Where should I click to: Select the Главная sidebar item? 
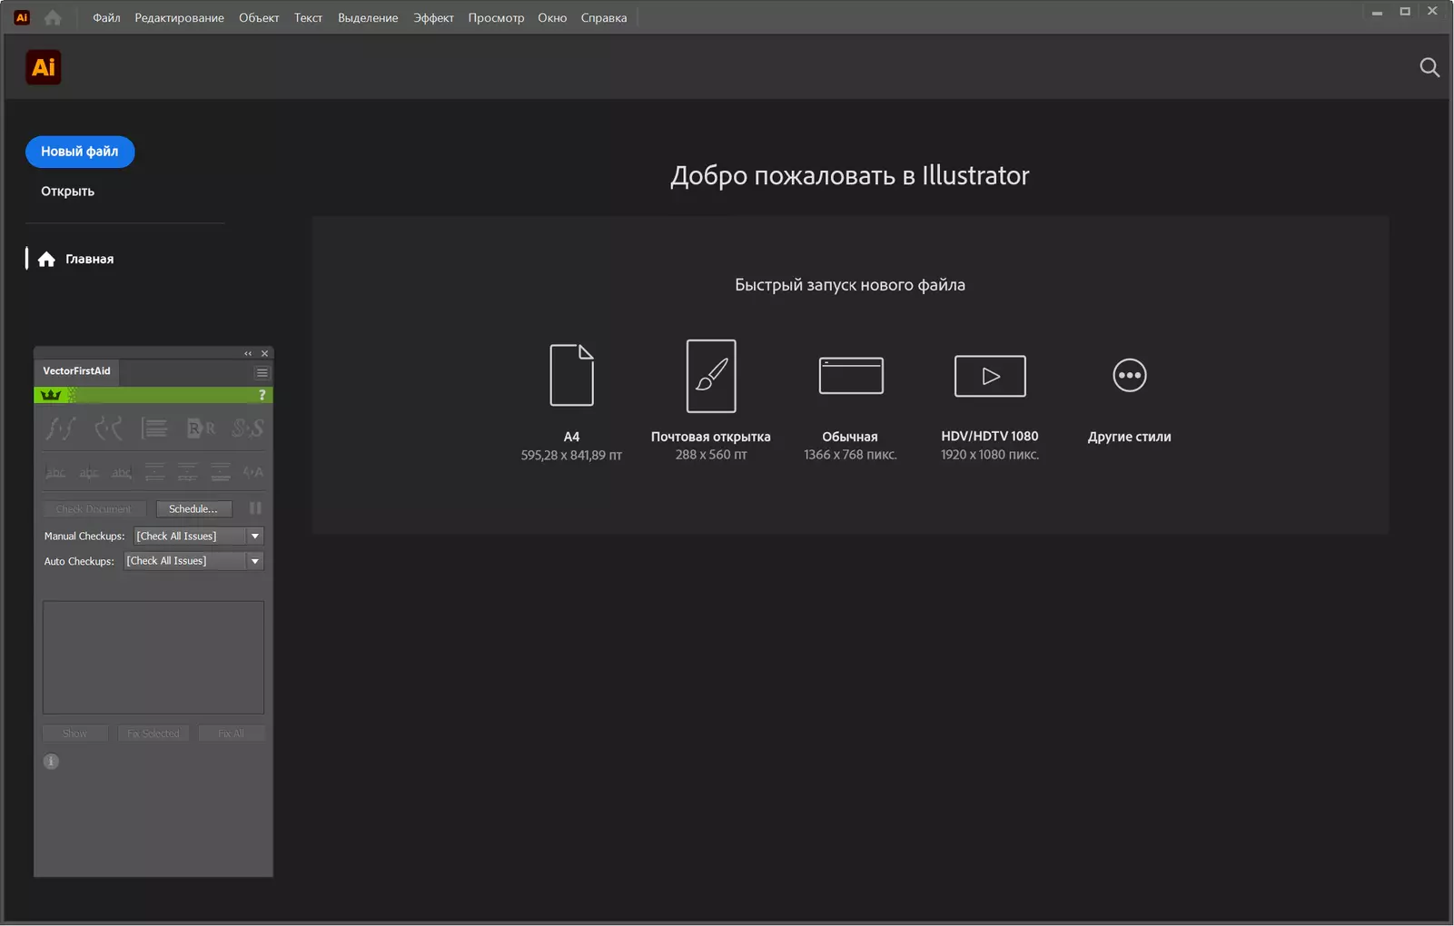[76, 259]
